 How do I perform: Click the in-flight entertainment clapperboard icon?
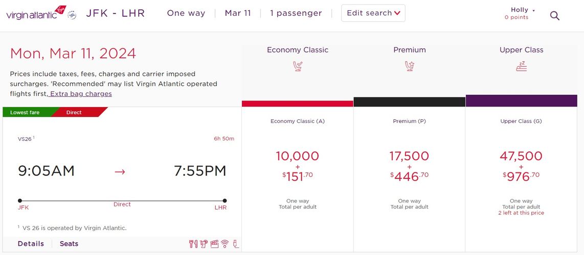pos(214,244)
